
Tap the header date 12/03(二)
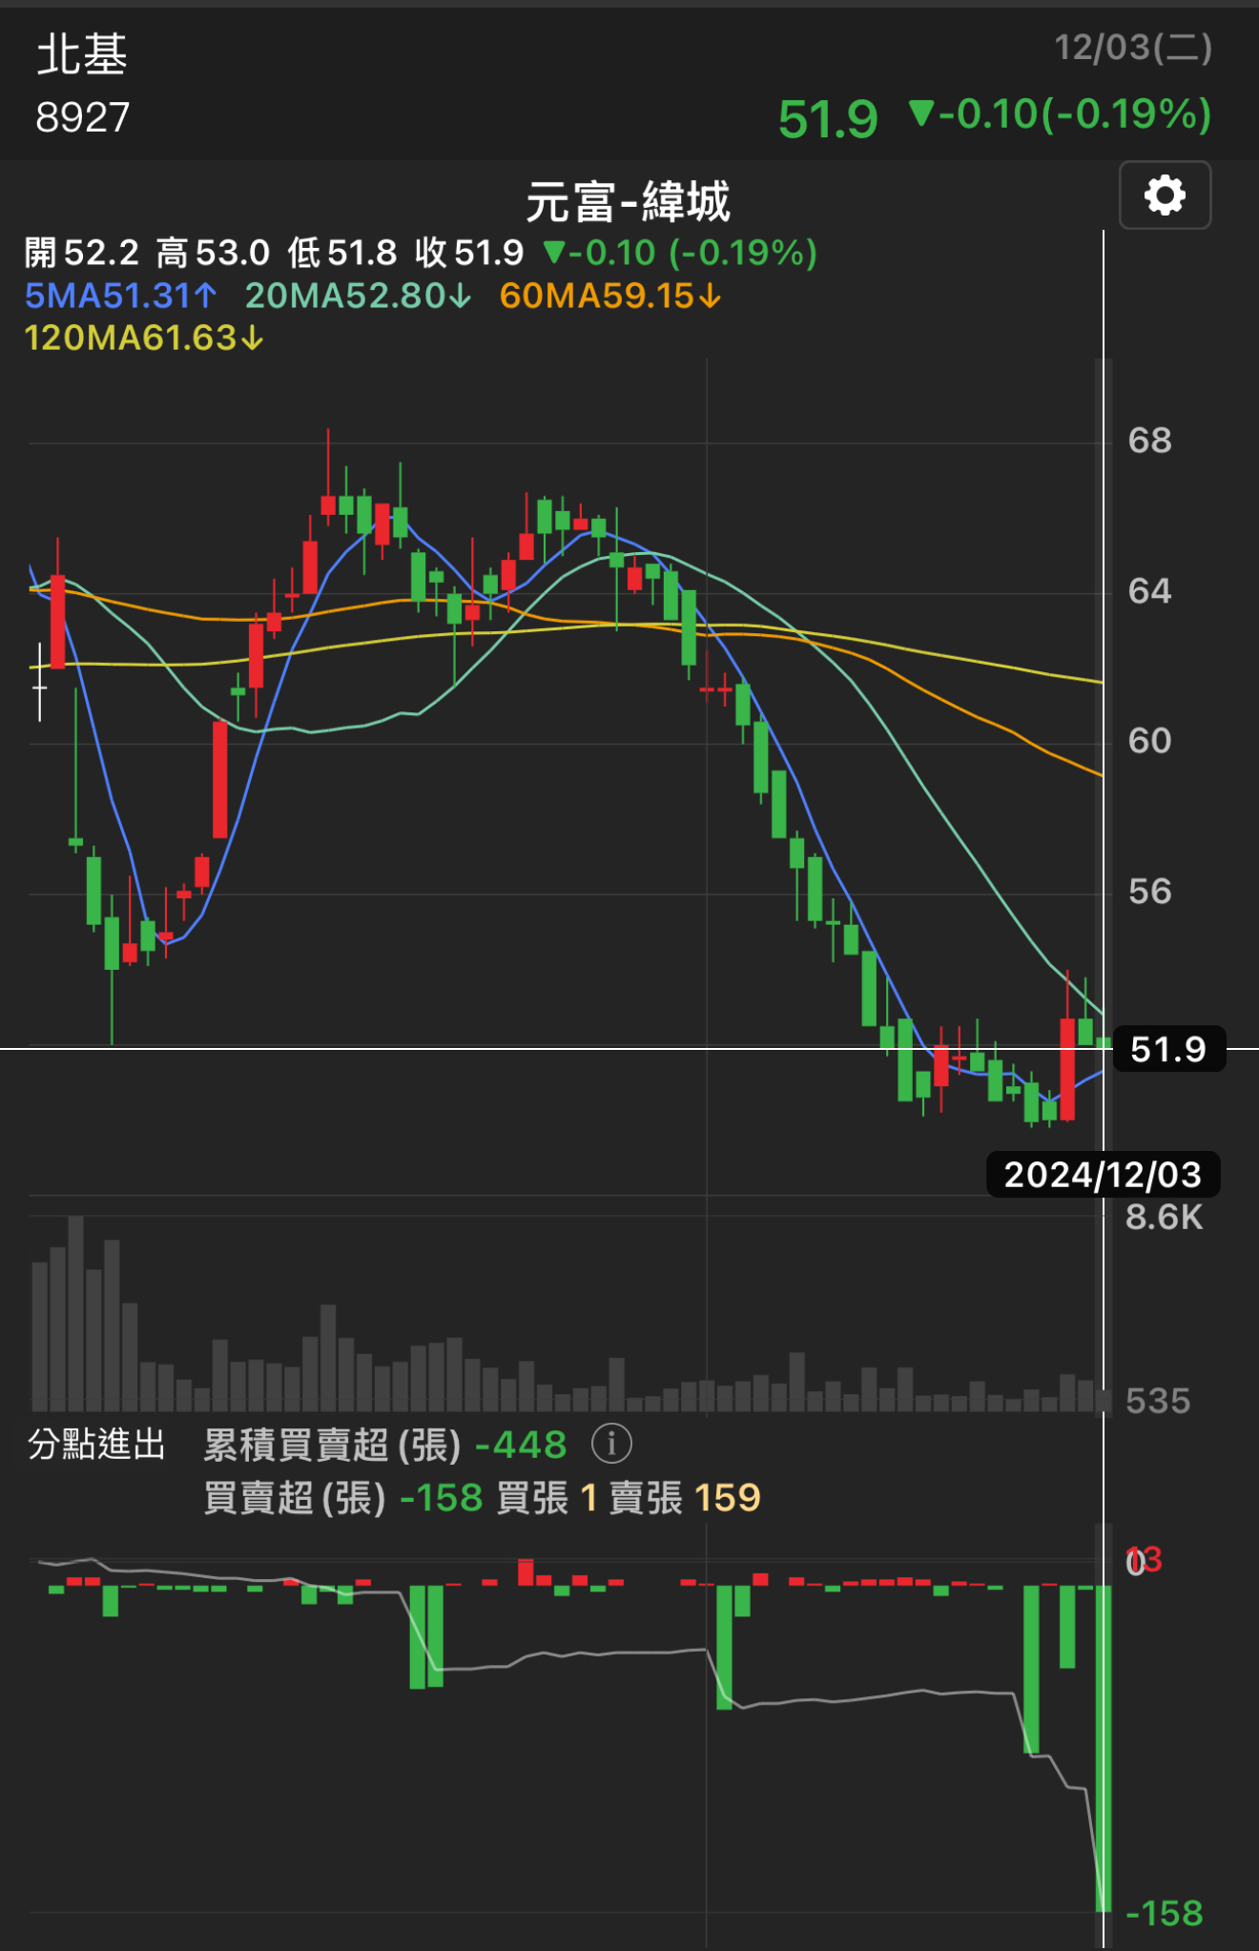[x=1133, y=48]
